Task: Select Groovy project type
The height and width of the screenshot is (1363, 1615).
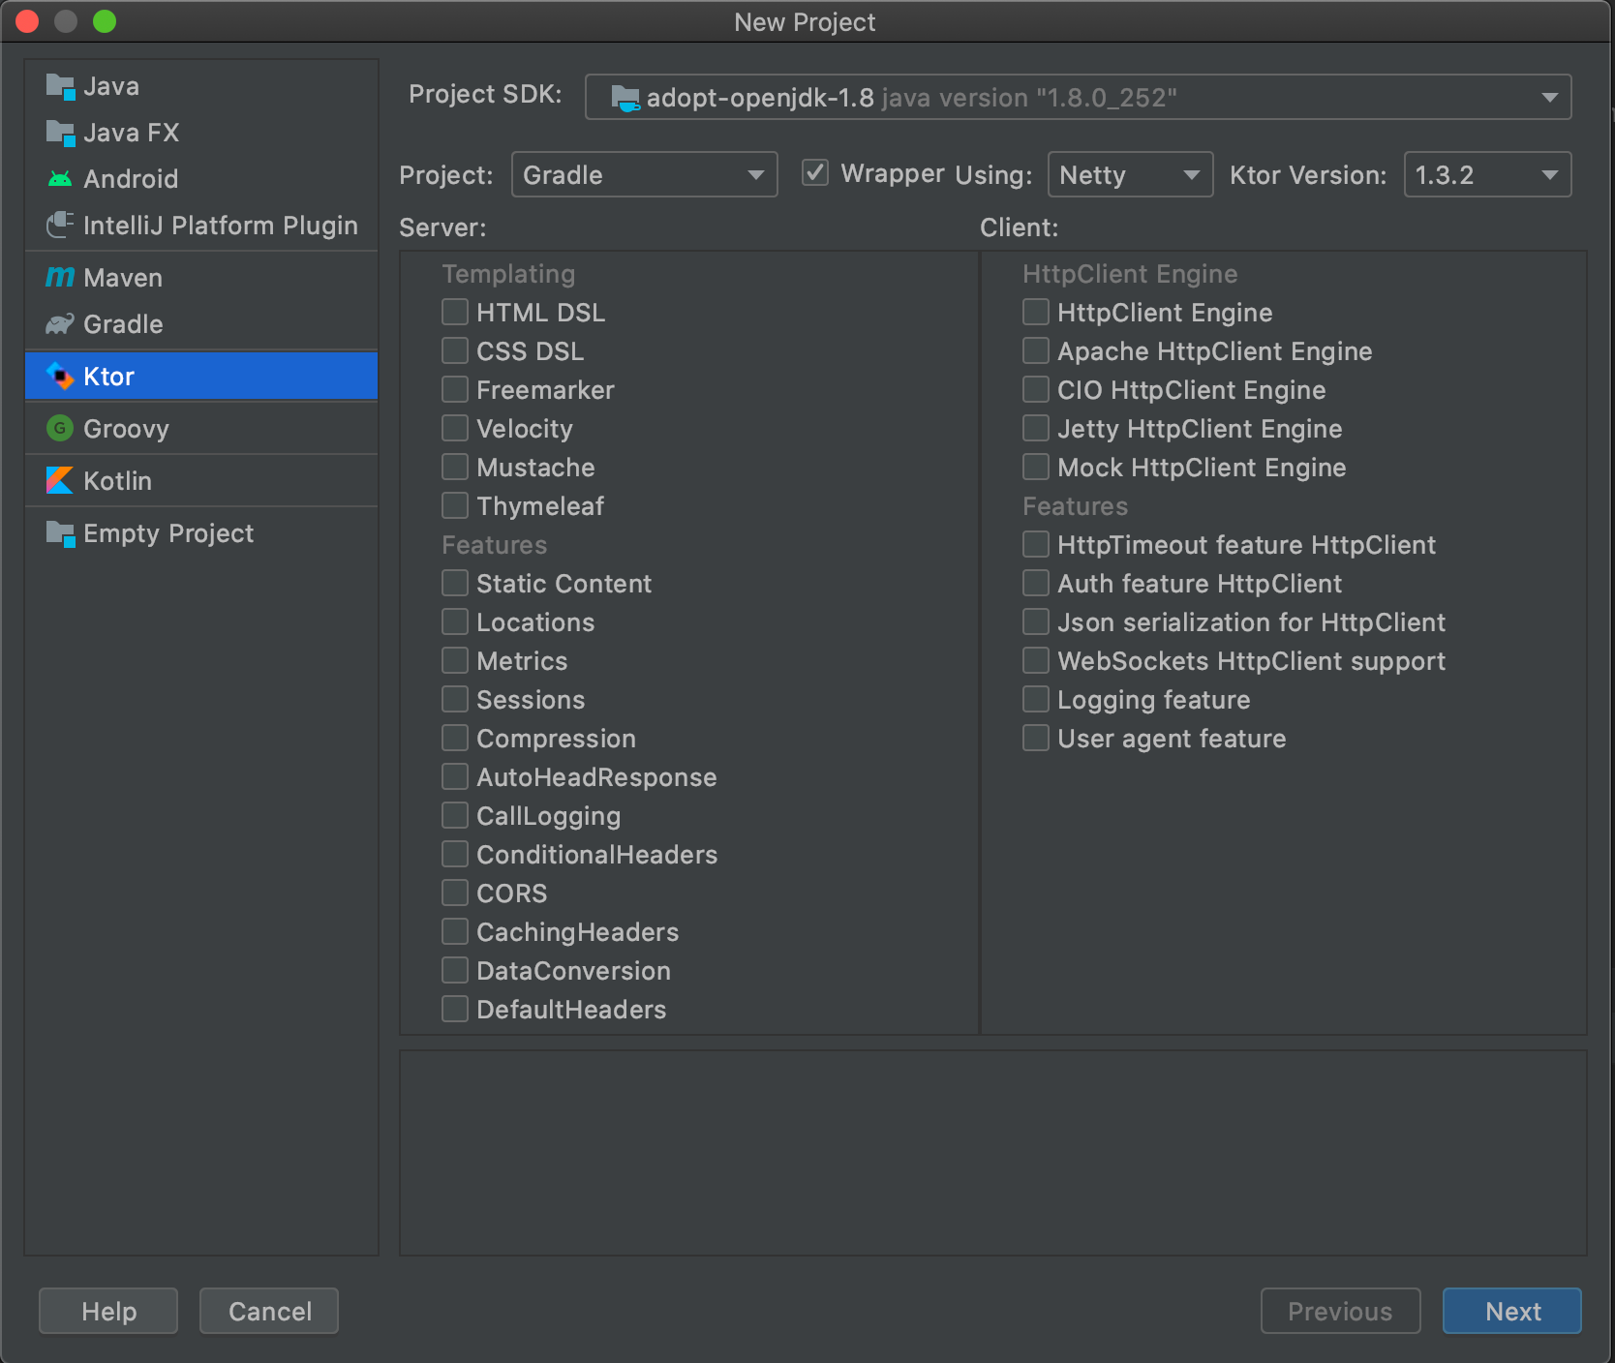Action: [201, 429]
